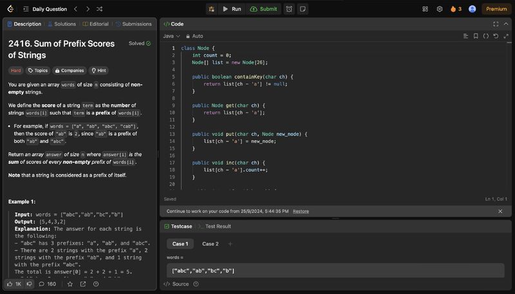Click the Ln 1, Col 1 status
Screen dimensions: 515x294
click(496, 199)
